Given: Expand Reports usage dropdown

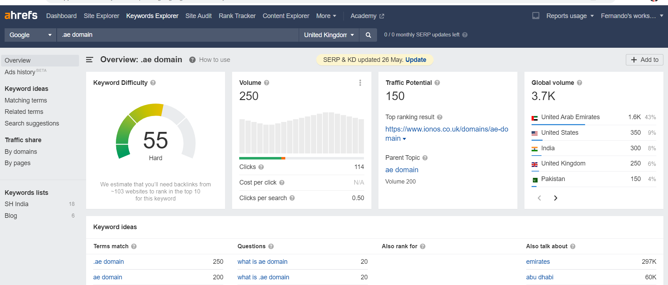Looking at the screenshot, I should (570, 16).
